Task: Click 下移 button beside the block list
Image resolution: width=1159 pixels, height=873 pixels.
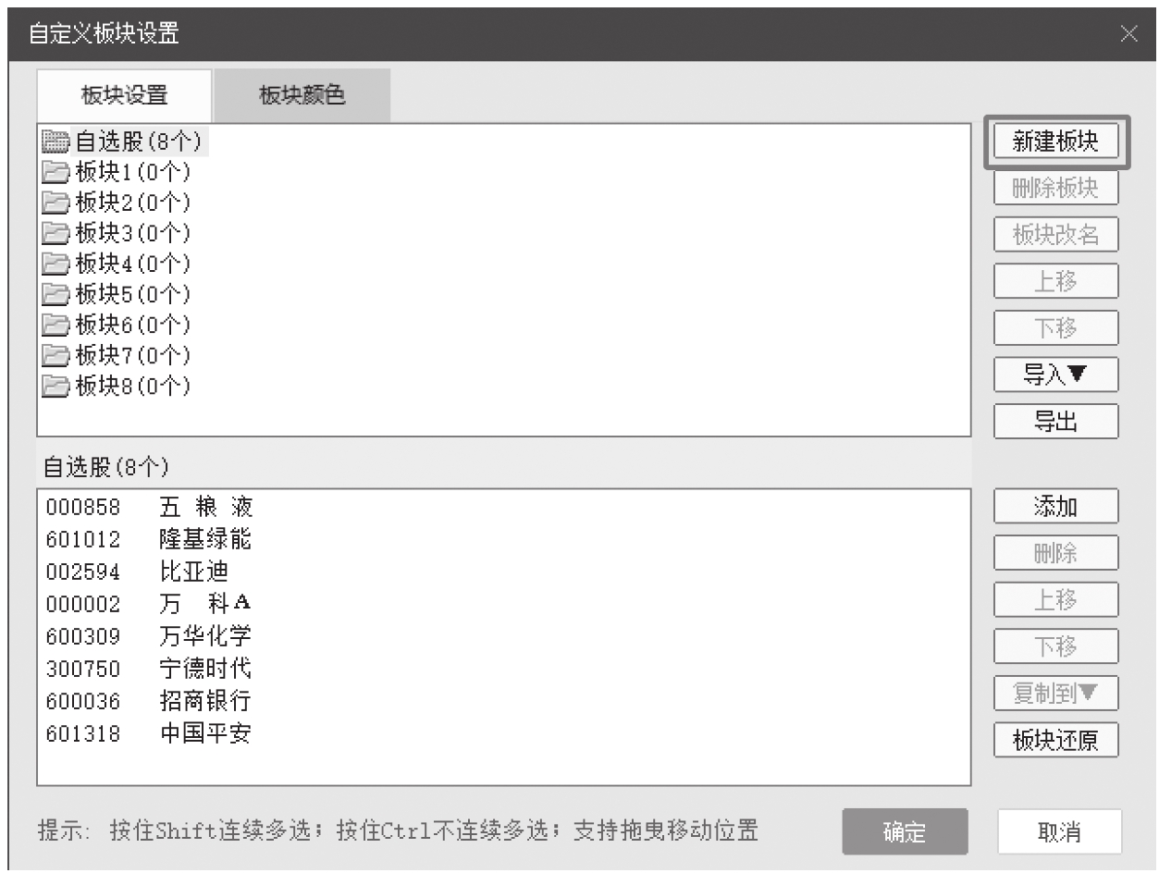Action: (x=1056, y=328)
